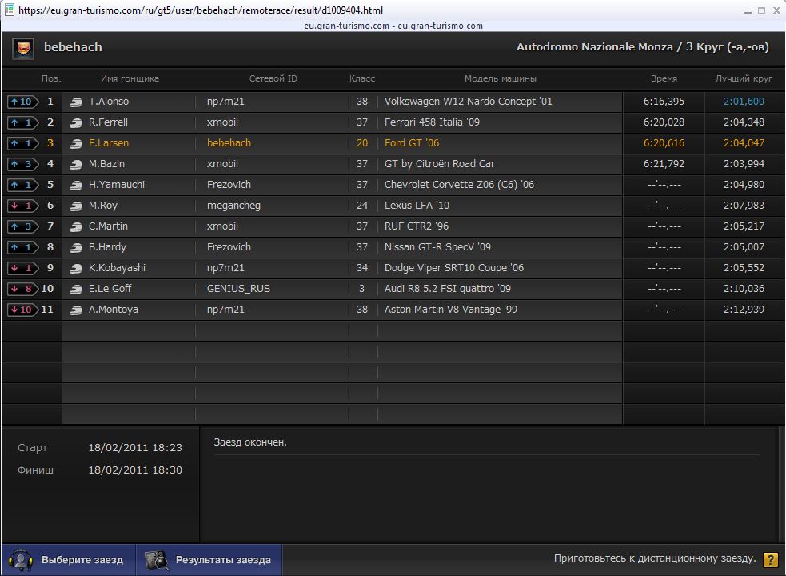The height and width of the screenshot is (576, 786).
Task: Click the down 1 position badge for M.Roy
Action: [22, 206]
